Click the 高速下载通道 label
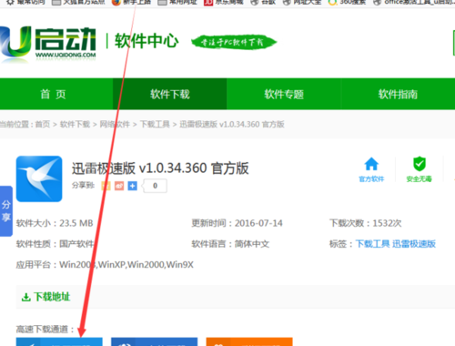Viewport: 455px width, 346px height. coord(45,329)
